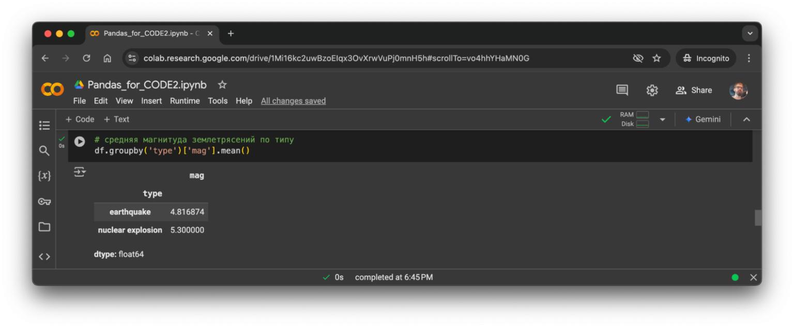
Task: Open the secrets key panel
Action: coord(44,202)
